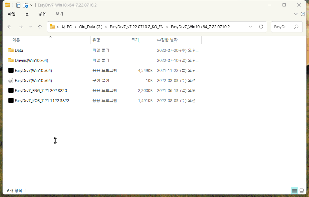Open the address bar history dropdown

(250, 27)
